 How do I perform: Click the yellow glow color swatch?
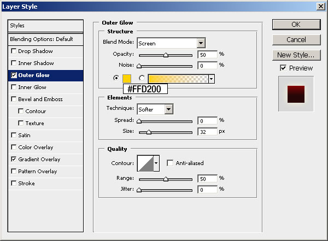[x=127, y=79]
